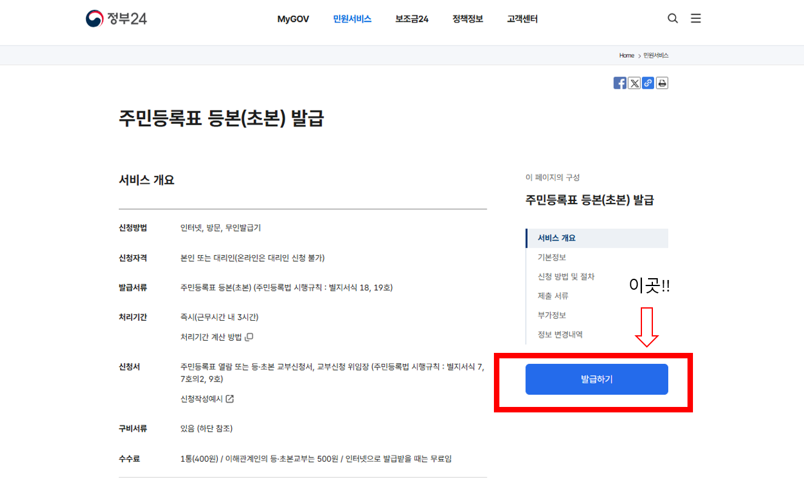Open the 정책정보 section
The width and height of the screenshot is (804, 478).
point(467,19)
